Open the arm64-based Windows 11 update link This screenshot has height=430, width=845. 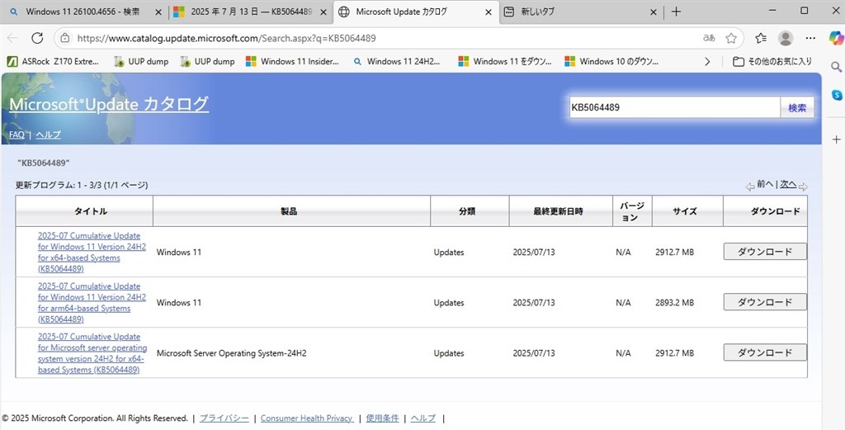pyautogui.click(x=92, y=302)
